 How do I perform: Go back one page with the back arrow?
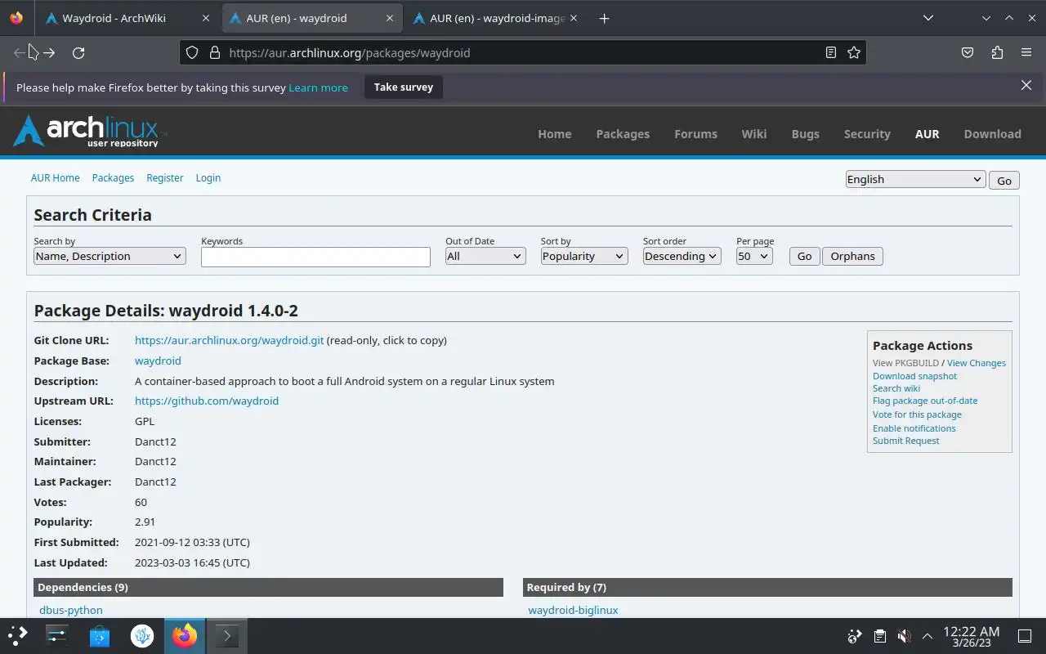(x=20, y=52)
